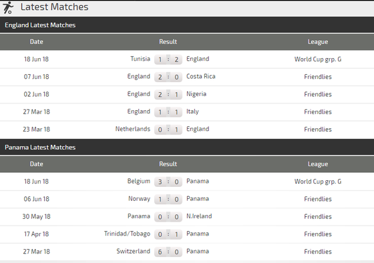Click the Date column header in England table
The width and height of the screenshot is (374, 263).
pyautogui.click(x=37, y=42)
